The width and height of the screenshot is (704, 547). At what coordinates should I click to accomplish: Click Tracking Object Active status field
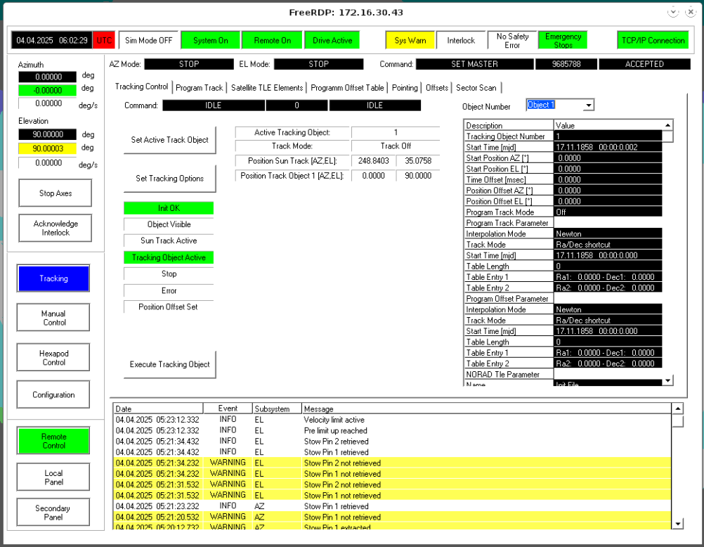169,257
